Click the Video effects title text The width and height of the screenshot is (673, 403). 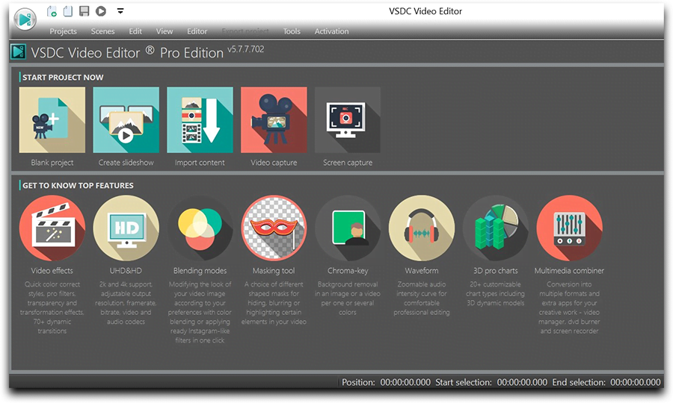(x=52, y=271)
